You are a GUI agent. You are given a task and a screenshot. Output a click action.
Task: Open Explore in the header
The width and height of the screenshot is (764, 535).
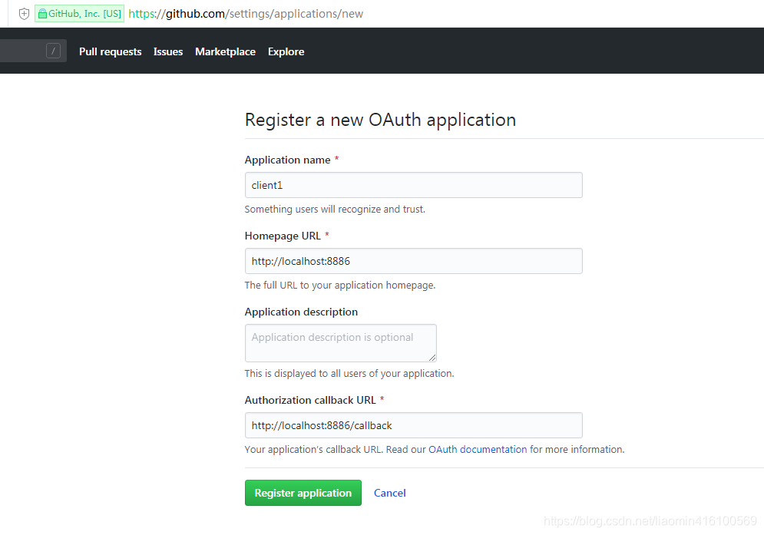coord(286,51)
